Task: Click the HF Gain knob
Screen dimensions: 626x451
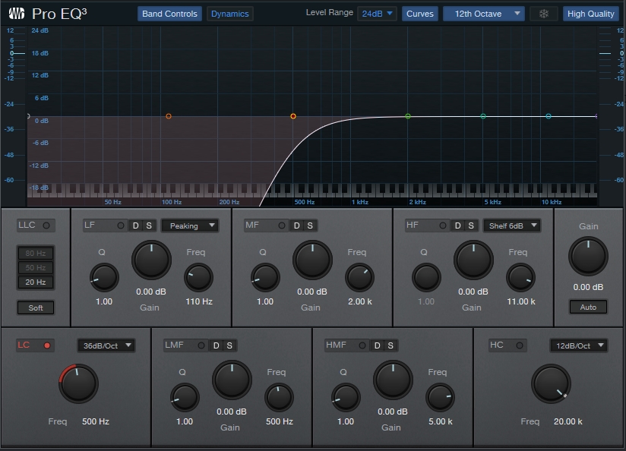Action: tap(473, 260)
